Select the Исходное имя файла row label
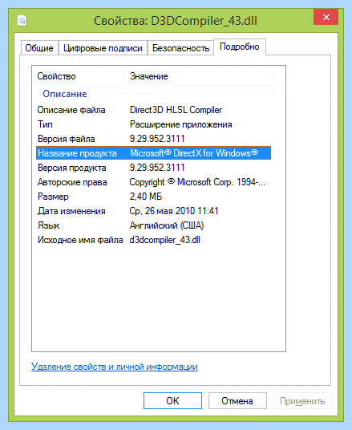 pos(80,240)
